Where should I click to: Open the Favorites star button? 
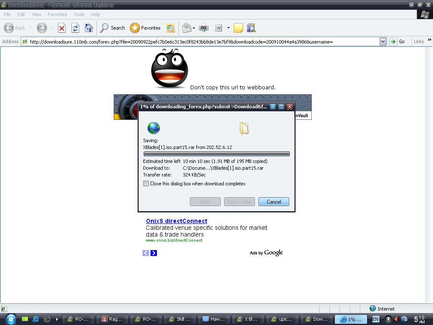145,28
